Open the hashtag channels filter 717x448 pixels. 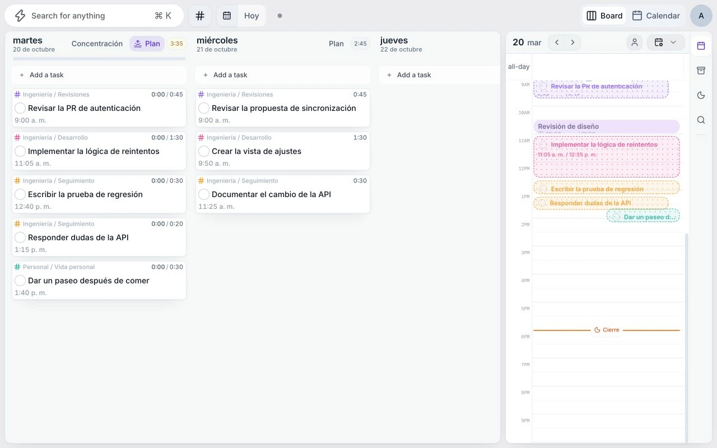200,16
